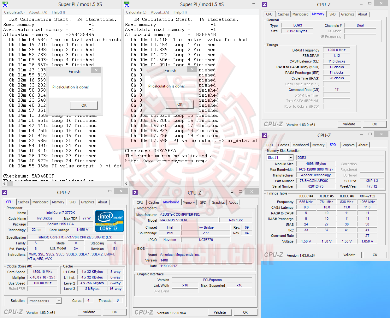Image resolution: width=390 pixels, height=318 pixels.
Task: Switch to Memory tab in the CPU tab window
Action: (58, 202)
